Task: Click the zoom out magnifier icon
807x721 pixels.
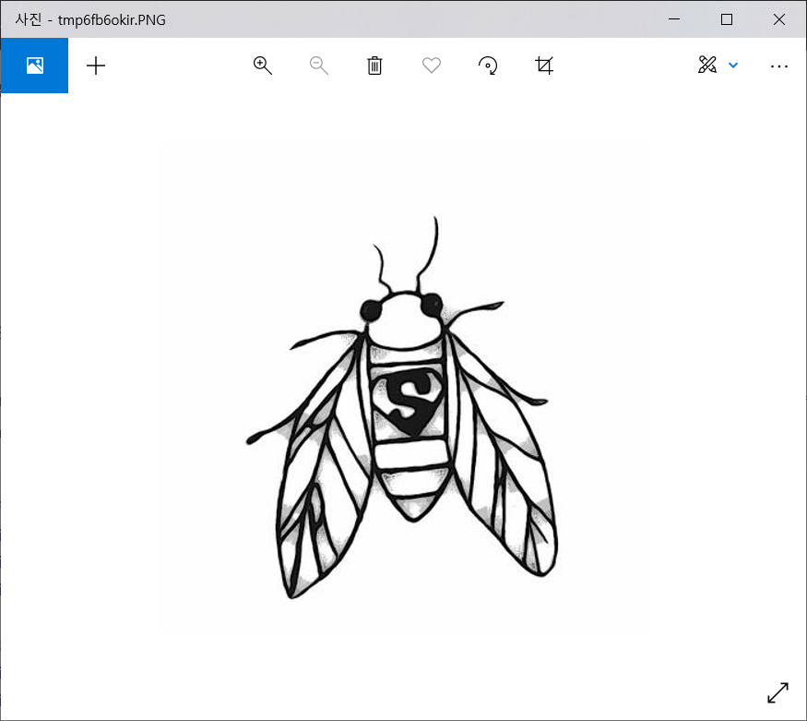Action: click(318, 66)
